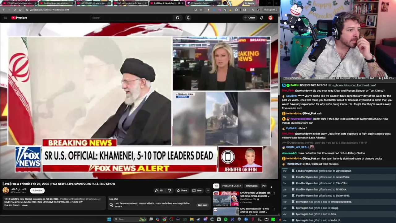Switch to Breaking News: Iran retaliates tab
Viewport: 396px width, 223px height.
(56, 3)
